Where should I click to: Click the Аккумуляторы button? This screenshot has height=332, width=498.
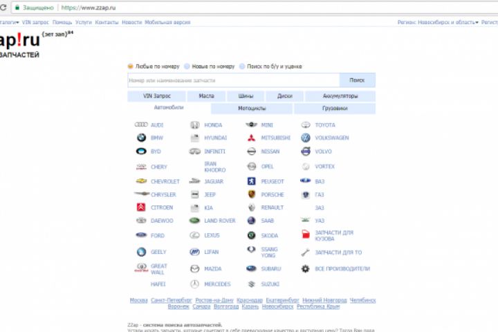pyautogui.click(x=340, y=96)
